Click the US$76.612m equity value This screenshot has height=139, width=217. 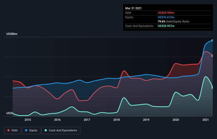pyautogui.click(x=166, y=17)
